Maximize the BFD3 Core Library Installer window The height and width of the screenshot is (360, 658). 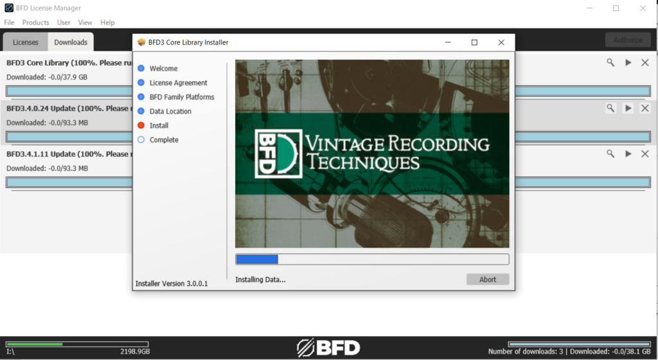[x=474, y=42]
